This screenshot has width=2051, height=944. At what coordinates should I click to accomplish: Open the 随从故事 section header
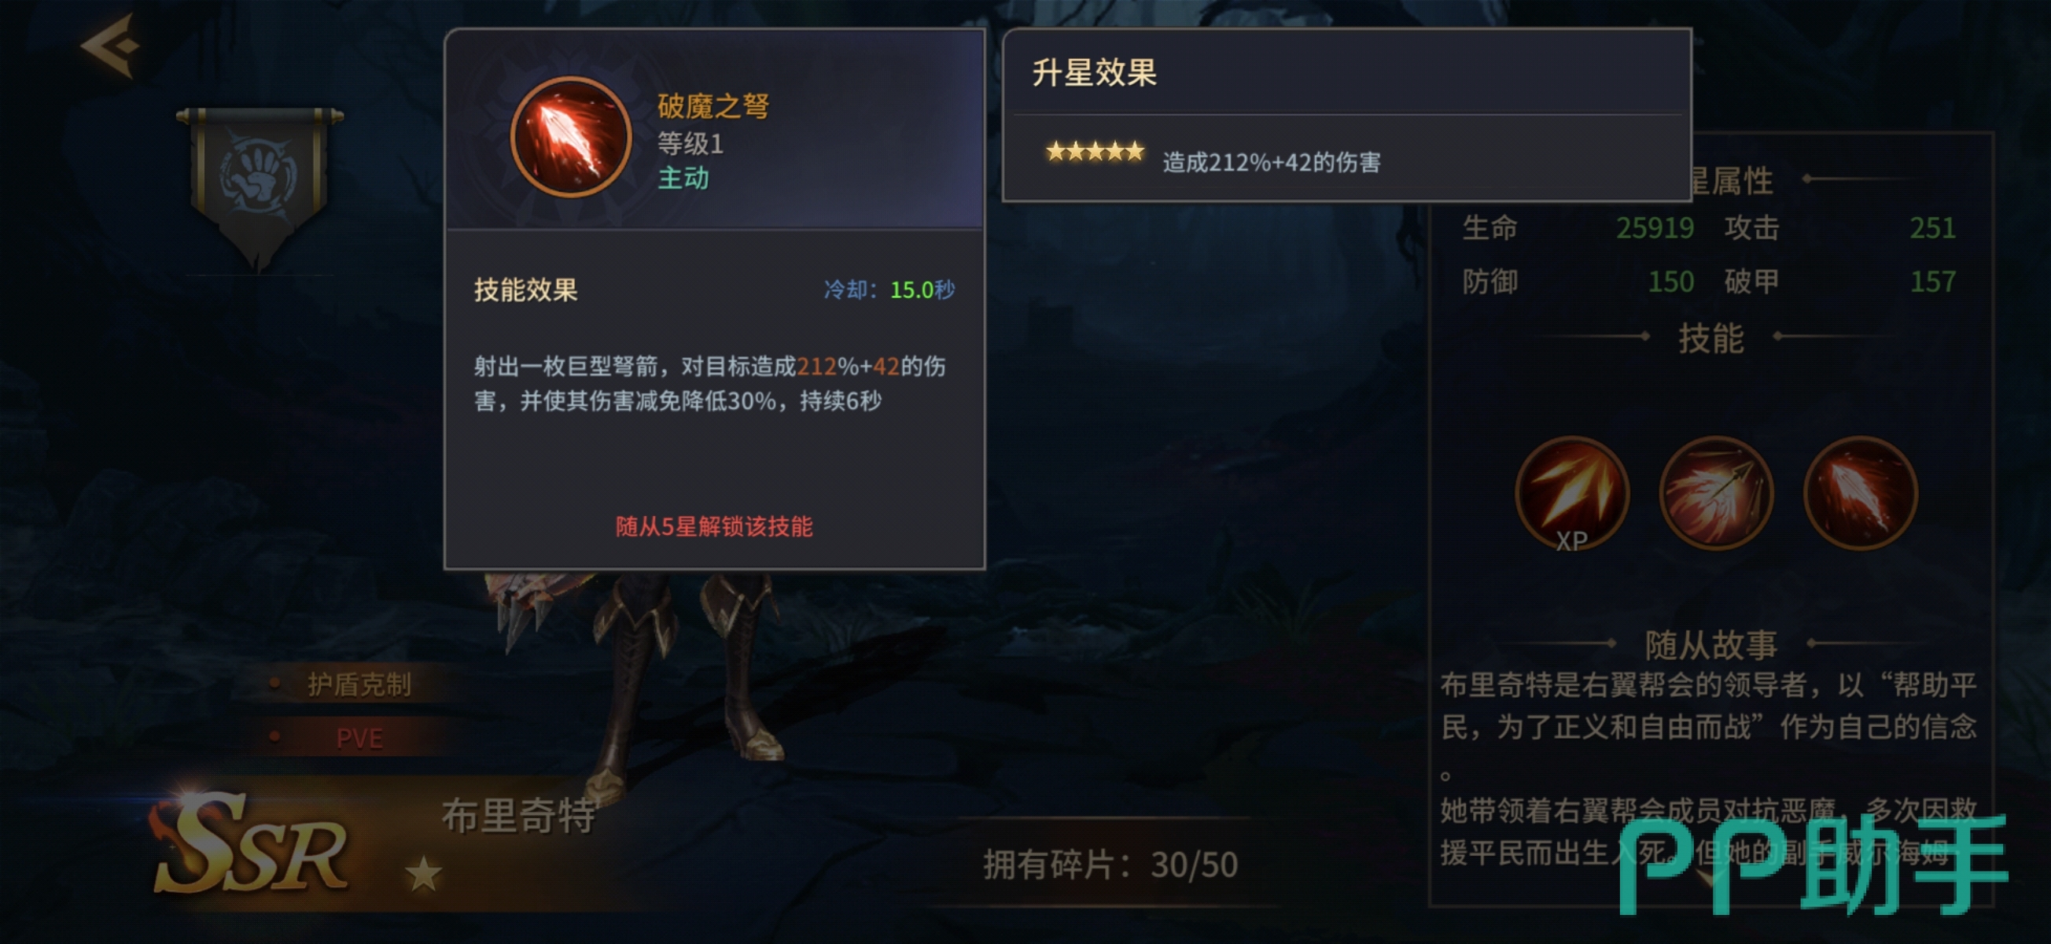1711,643
